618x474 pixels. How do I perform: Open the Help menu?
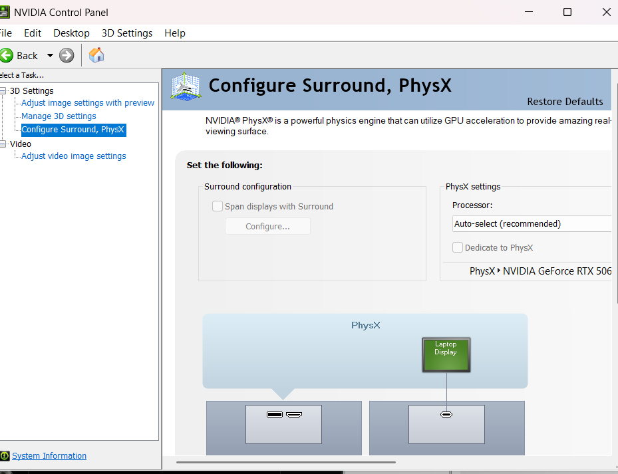pyautogui.click(x=175, y=33)
